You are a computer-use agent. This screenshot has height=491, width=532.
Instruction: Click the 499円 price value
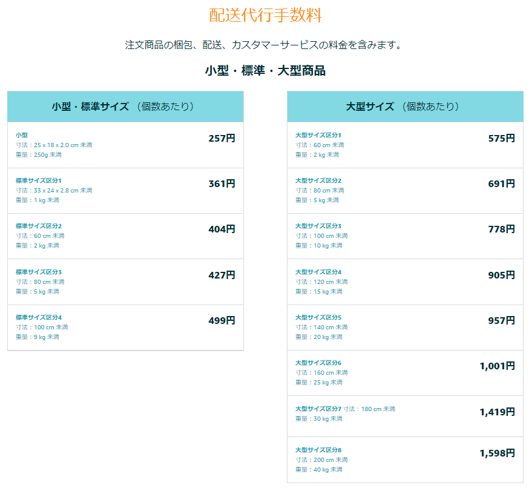222,321
